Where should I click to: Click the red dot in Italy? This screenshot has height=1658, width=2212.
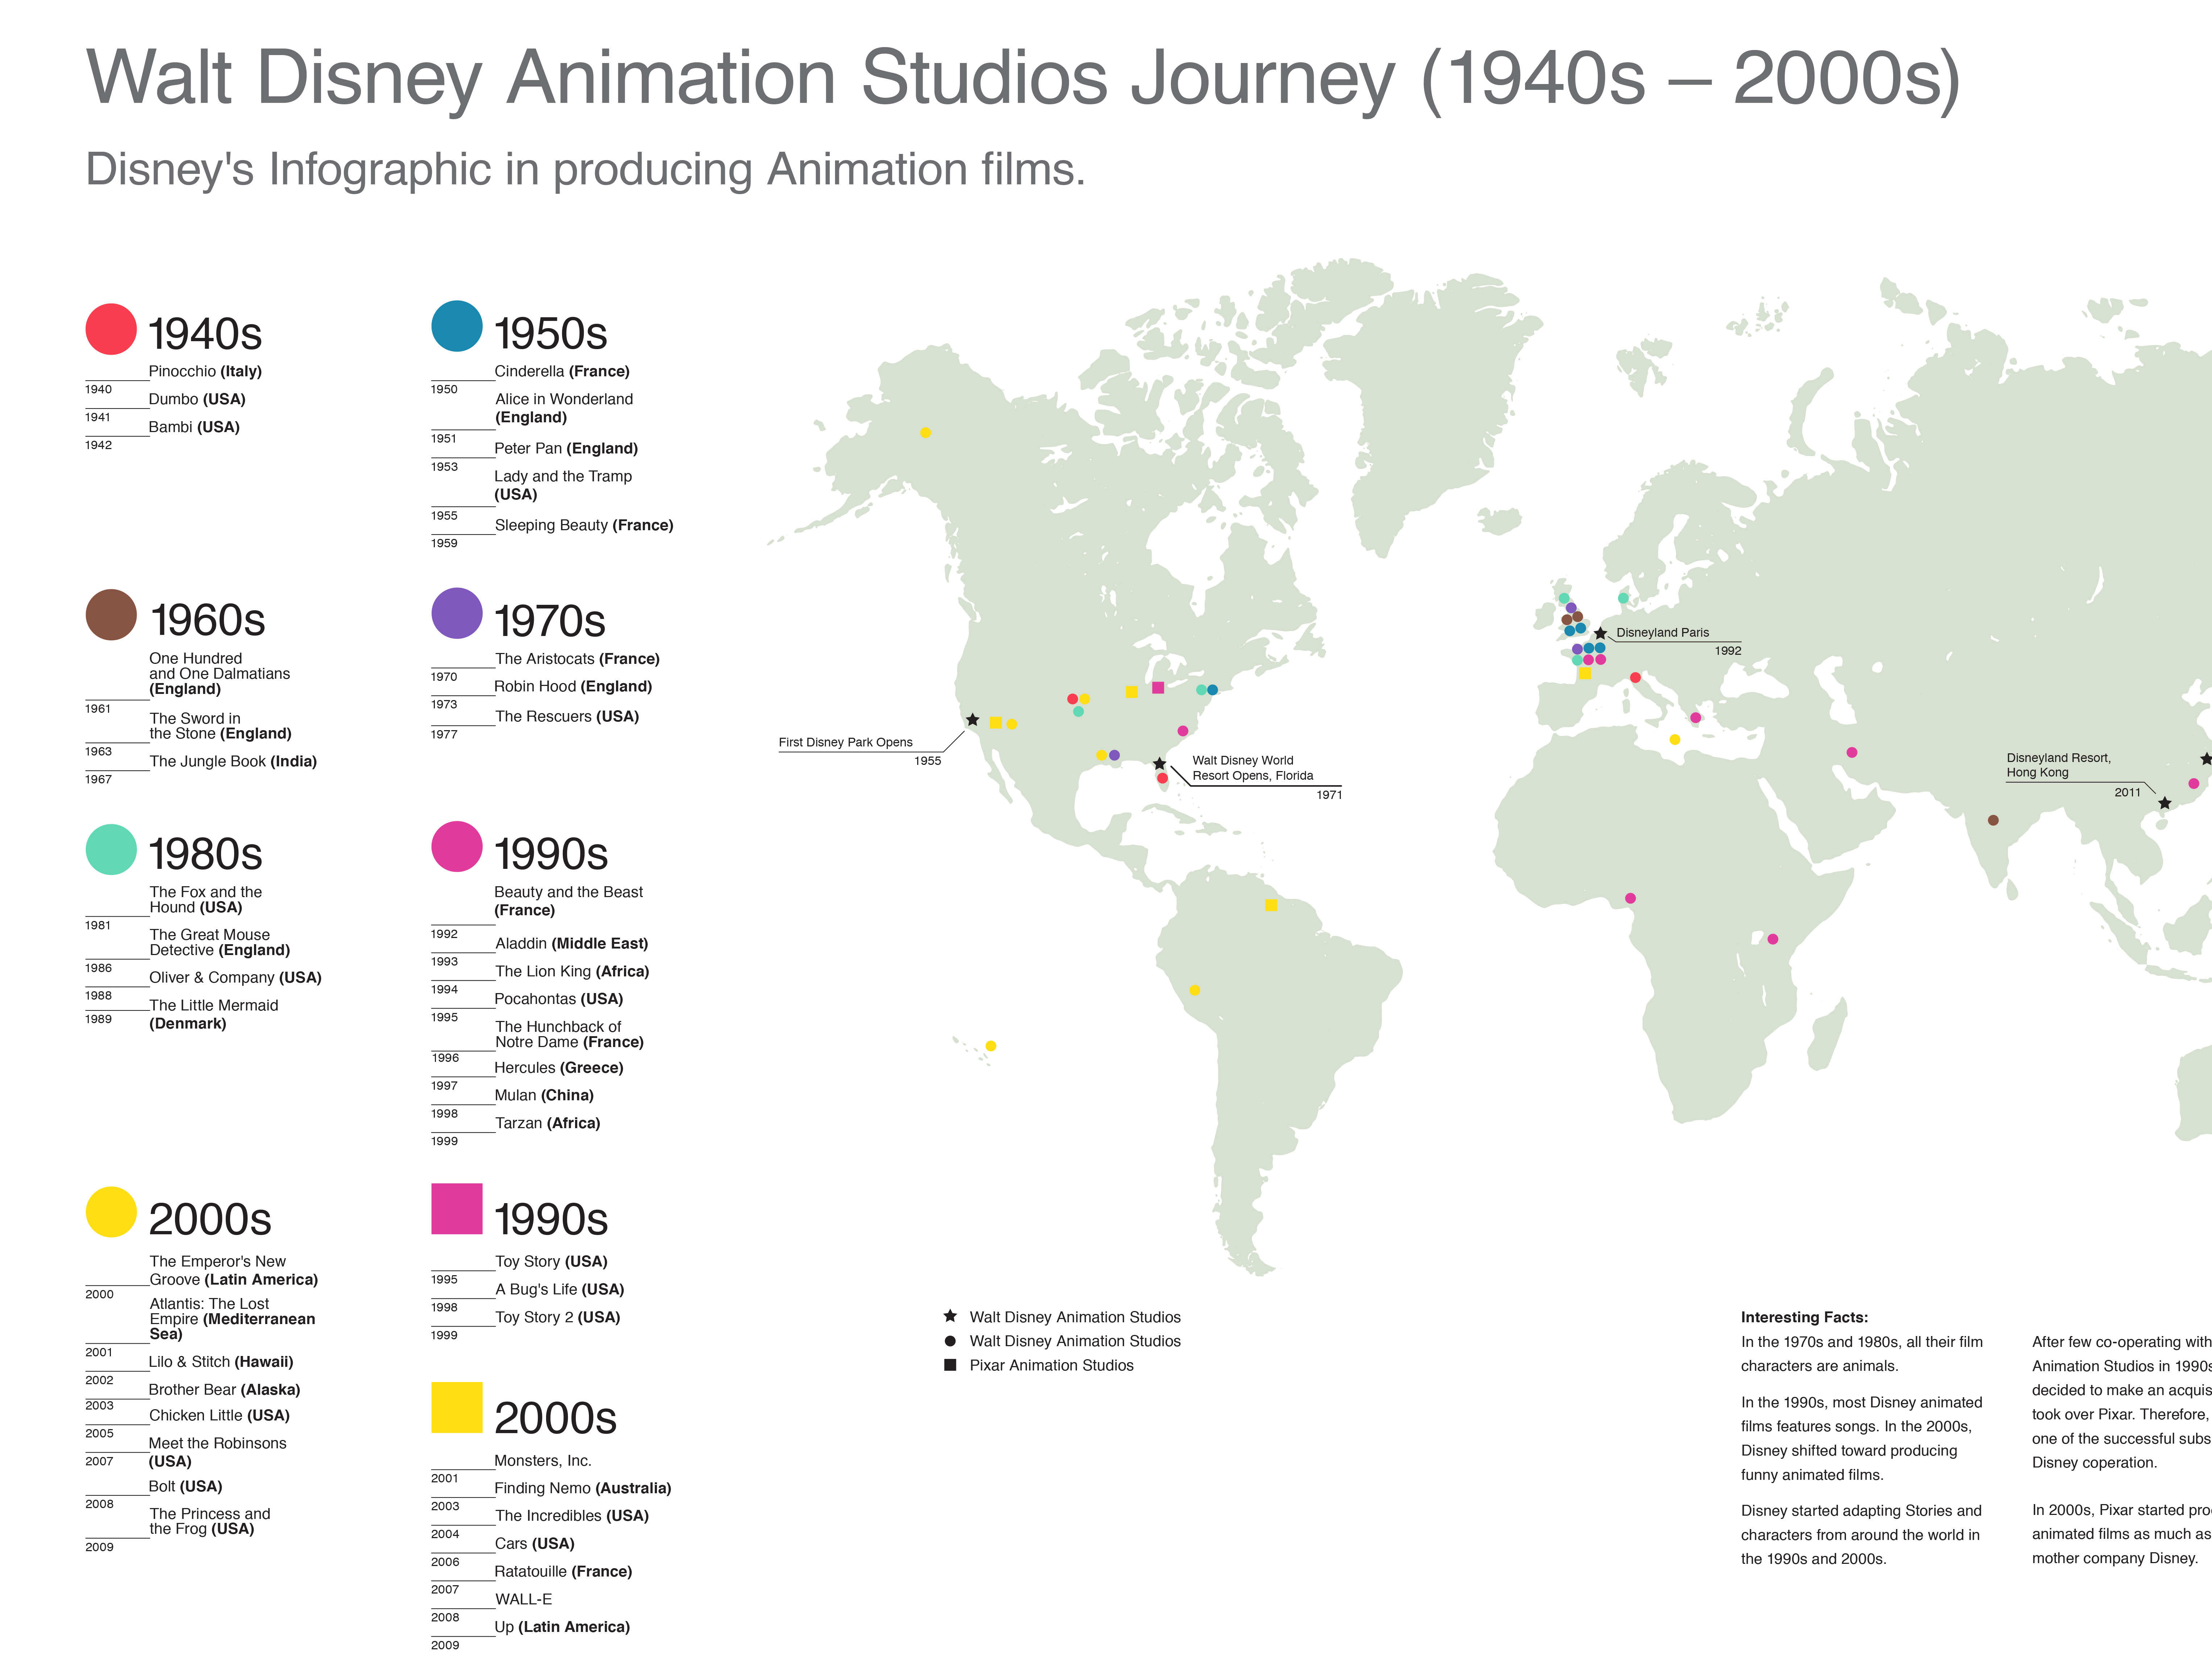(x=1635, y=678)
